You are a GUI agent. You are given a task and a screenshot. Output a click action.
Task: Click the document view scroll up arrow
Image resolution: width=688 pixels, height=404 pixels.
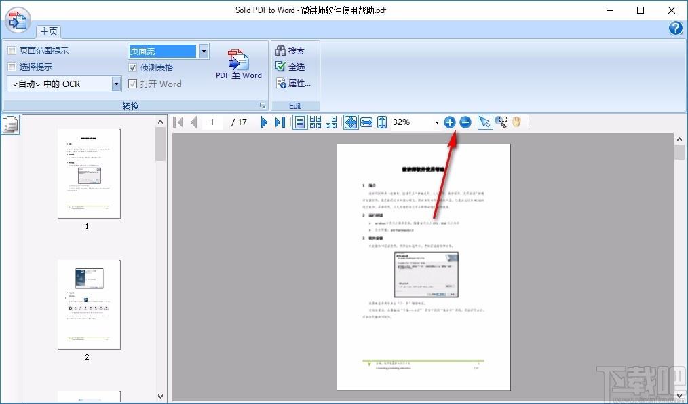coord(680,139)
